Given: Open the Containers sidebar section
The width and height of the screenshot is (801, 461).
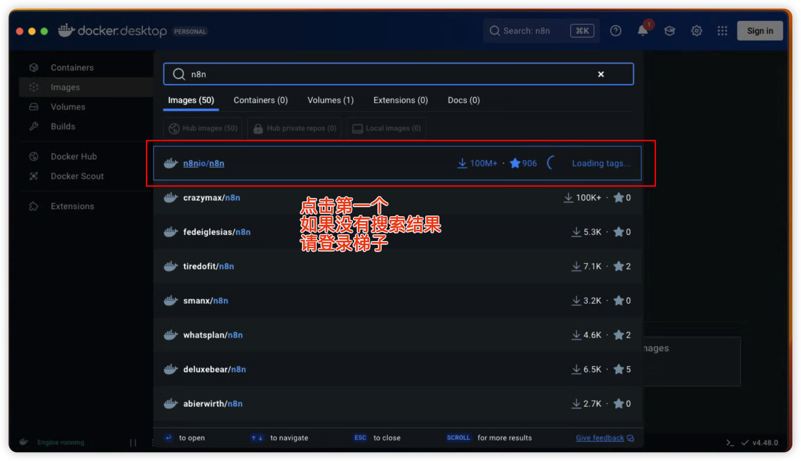Looking at the screenshot, I should pyautogui.click(x=72, y=67).
